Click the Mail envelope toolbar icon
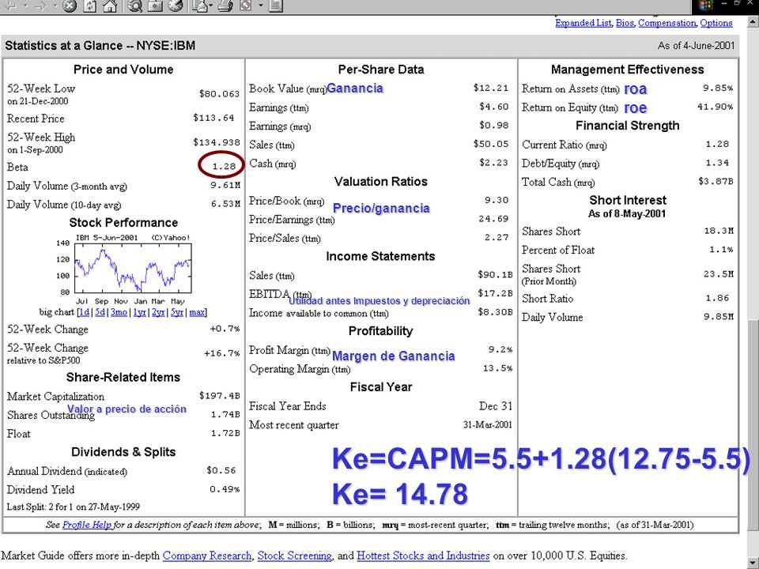The image size is (759, 569). [x=199, y=6]
